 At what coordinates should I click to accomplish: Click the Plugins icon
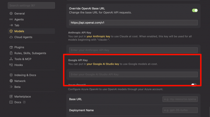click(11, 47)
